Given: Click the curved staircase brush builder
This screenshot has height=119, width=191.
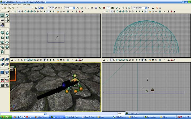Looking at the screenshot, I should tap(2, 38).
